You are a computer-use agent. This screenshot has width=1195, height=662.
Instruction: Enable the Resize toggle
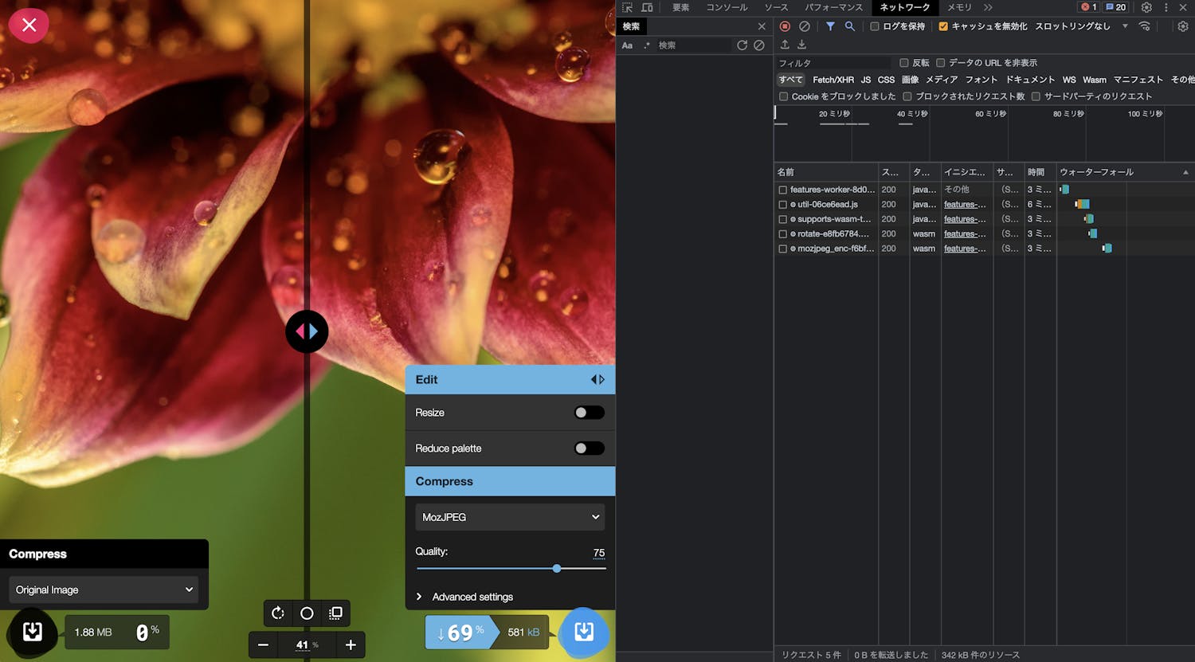(589, 413)
